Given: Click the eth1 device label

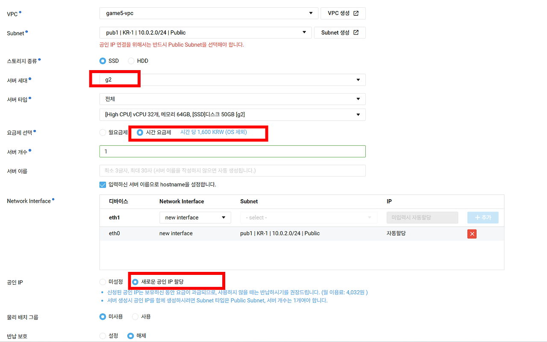Looking at the screenshot, I should pyautogui.click(x=114, y=218).
